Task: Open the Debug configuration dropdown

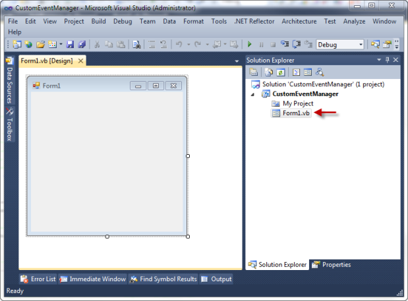Action: pos(361,45)
